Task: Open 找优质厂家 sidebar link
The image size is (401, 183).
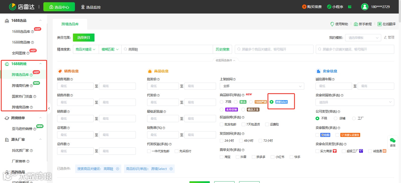Action: tap(21, 150)
